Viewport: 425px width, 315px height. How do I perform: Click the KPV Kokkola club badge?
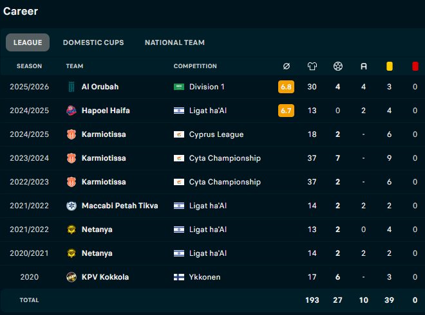(x=71, y=277)
